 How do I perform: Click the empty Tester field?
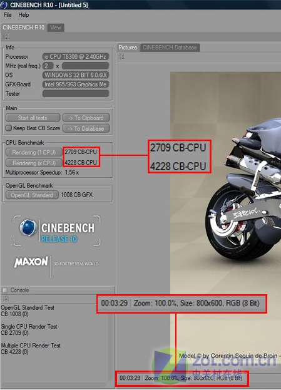[x=76, y=93]
